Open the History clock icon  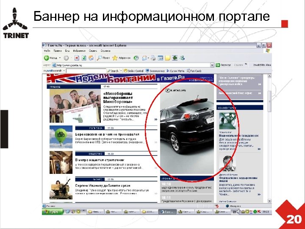click(136, 58)
